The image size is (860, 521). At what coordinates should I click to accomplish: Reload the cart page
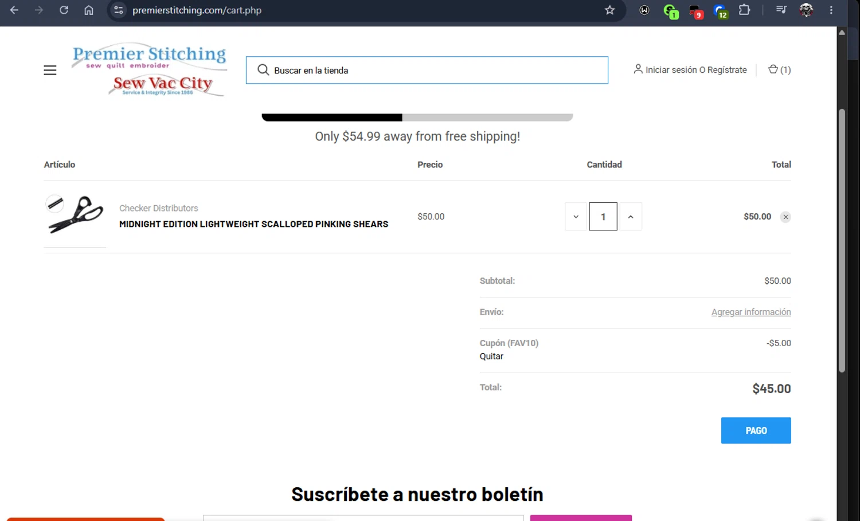(x=64, y=10)
